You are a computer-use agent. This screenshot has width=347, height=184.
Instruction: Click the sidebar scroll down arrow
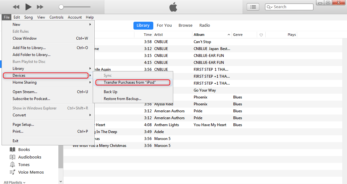point(61,181)
